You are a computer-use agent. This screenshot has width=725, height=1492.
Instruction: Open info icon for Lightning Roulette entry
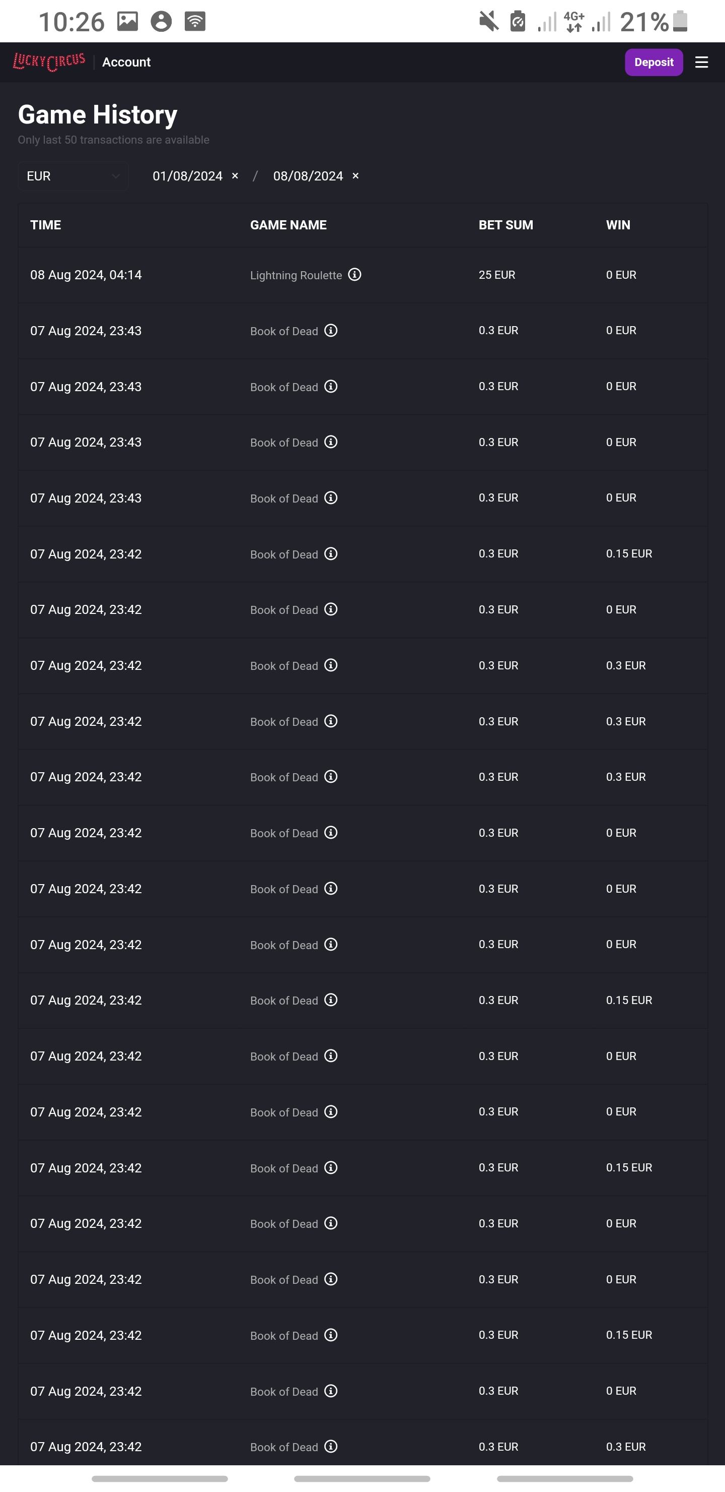tap(354, 275)
